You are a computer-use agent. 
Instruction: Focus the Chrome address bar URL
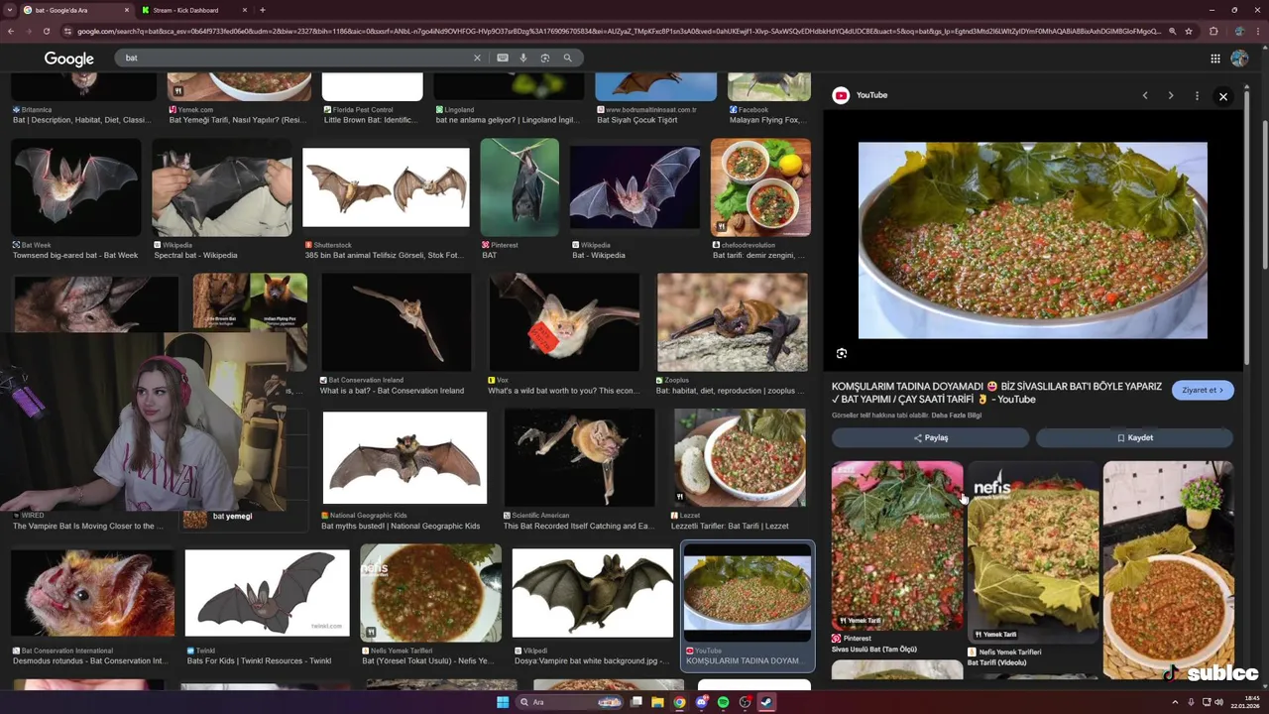pos(619,31)
